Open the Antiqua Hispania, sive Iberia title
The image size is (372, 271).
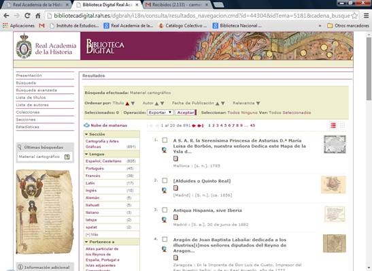click(x=207, y=210)
